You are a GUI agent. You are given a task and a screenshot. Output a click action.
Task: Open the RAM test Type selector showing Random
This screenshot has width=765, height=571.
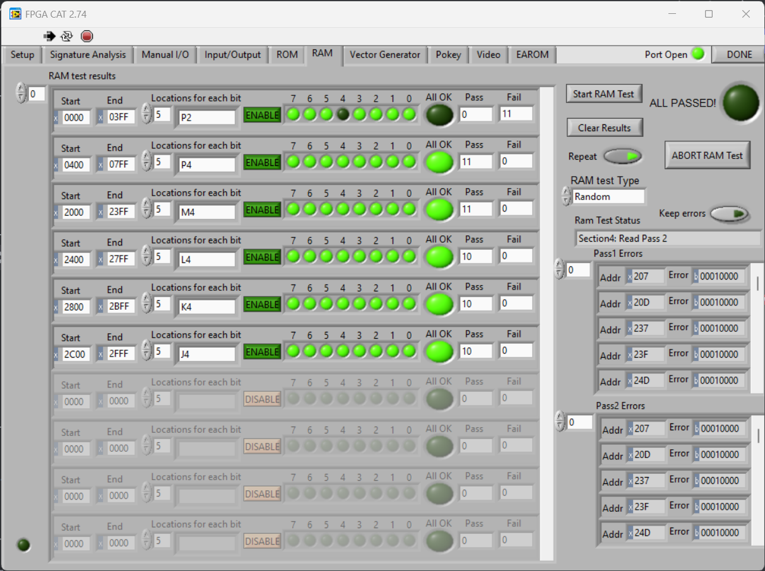(x=608, y=197)
